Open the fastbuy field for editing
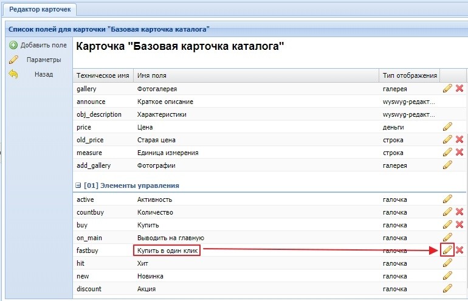Viewport: 468px width, 301px height. pyautogui.click(x=447, y=250)
